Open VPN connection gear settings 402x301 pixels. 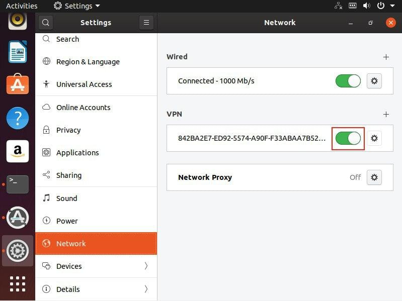374,138
